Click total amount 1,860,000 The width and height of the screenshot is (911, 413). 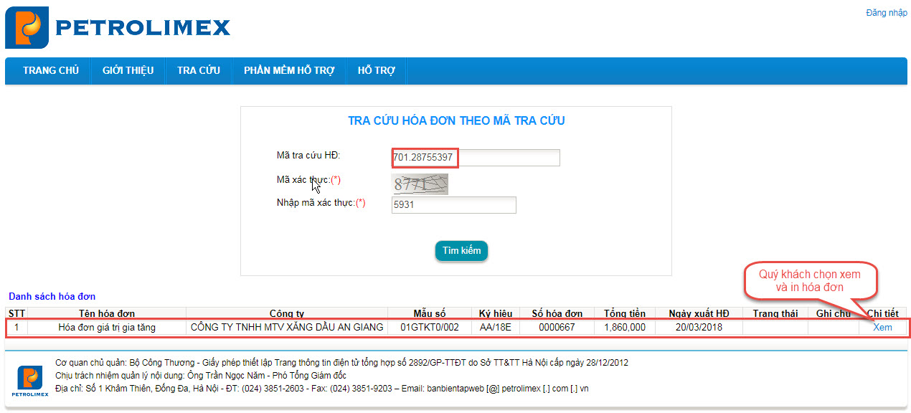point(624,328)
